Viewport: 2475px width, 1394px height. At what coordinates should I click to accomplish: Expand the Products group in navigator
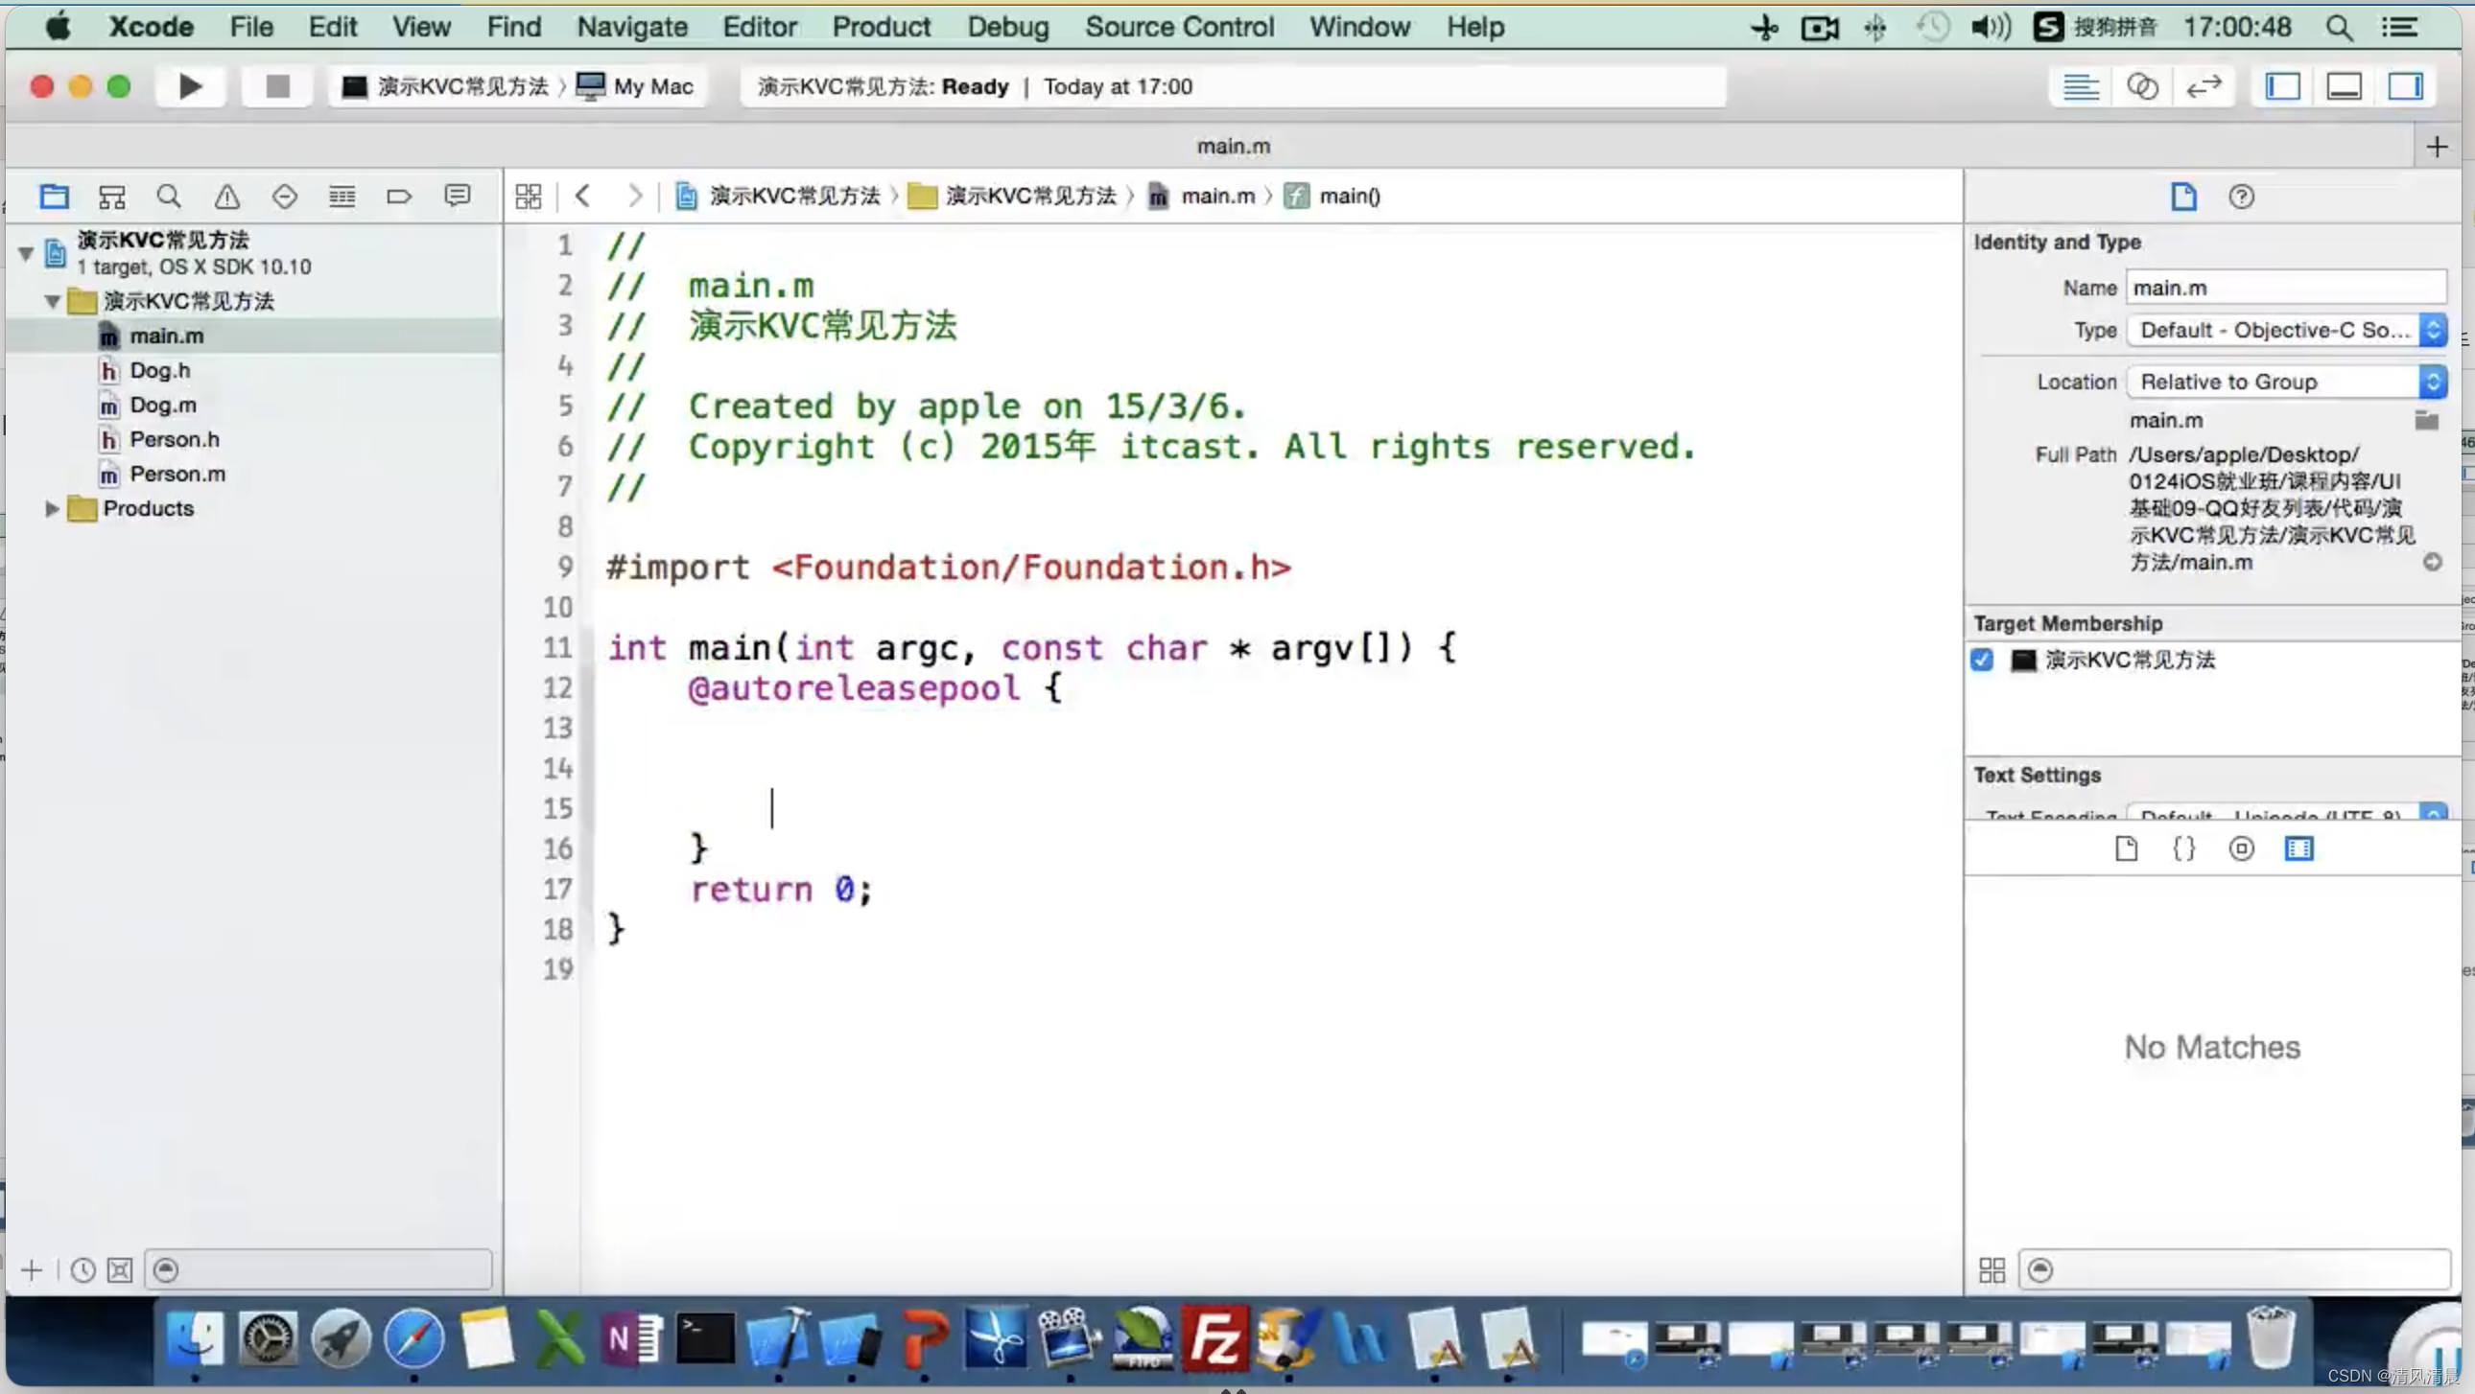pos(51,508)
